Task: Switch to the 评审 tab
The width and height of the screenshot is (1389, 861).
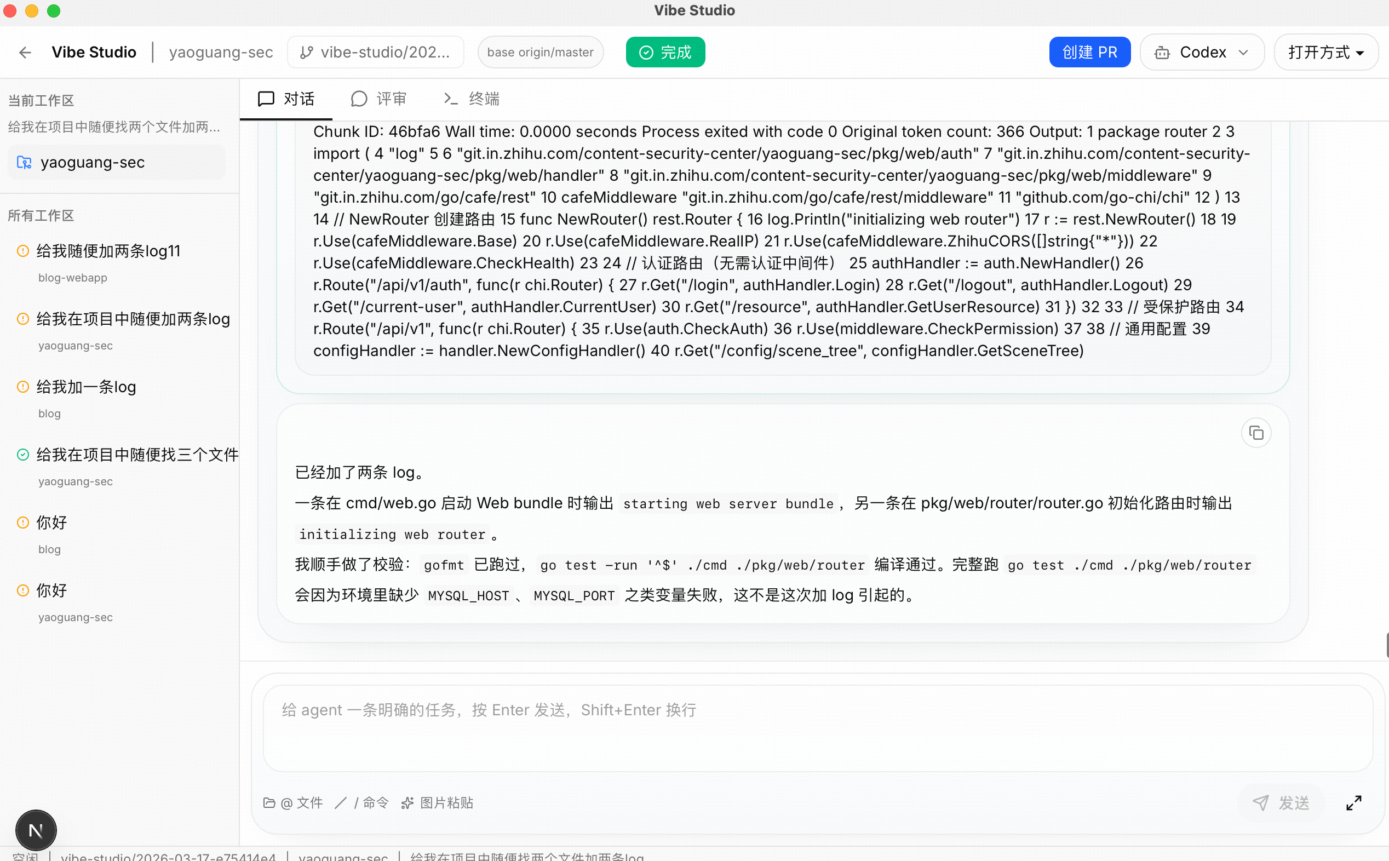Action: tap(378, 99)
